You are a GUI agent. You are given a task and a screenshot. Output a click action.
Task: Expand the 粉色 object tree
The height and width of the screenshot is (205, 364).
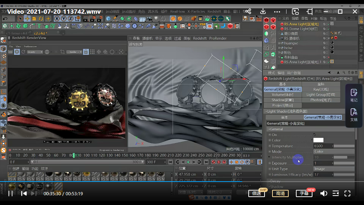point(279,53)
